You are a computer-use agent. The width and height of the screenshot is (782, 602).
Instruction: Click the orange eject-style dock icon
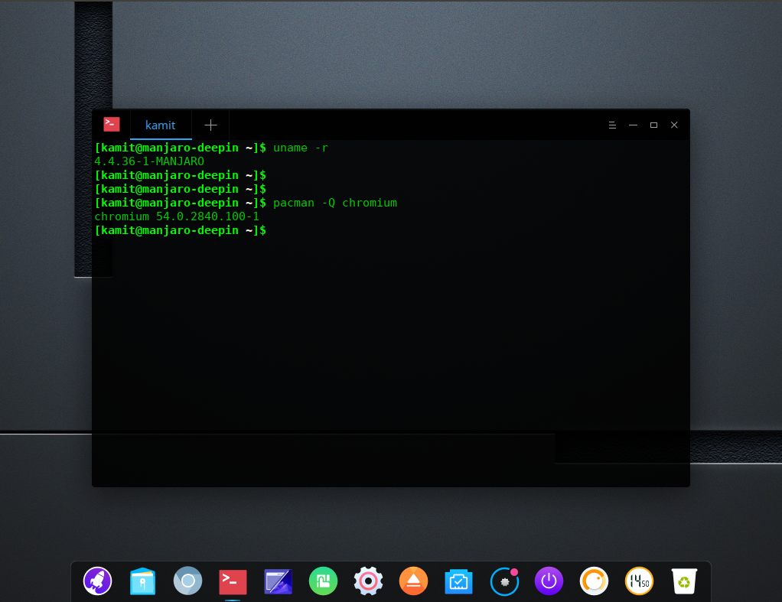click(x=413, y=581)
